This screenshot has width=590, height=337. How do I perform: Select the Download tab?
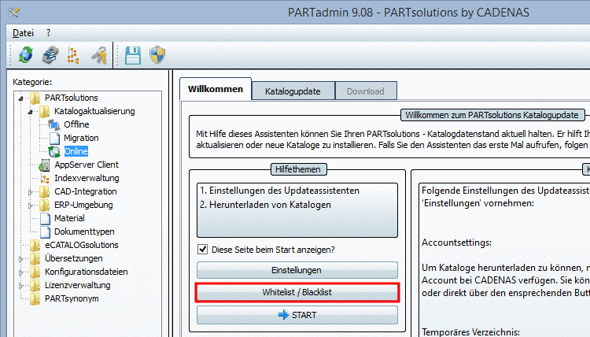pyautogui.click(x=365, y=91)
